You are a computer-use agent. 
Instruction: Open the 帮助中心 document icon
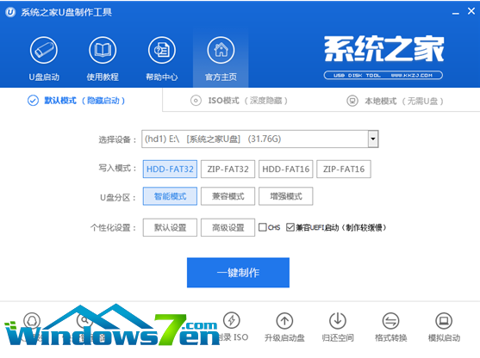pos(162,50)
